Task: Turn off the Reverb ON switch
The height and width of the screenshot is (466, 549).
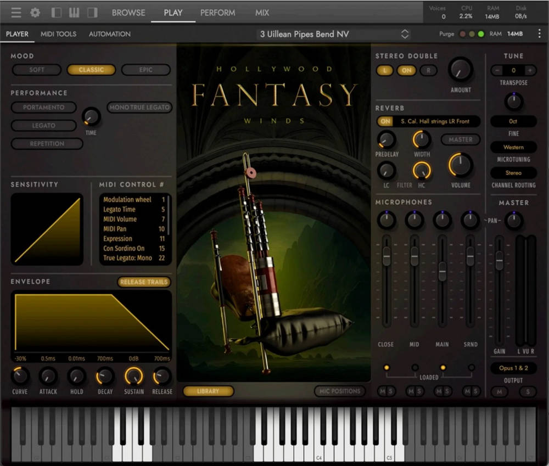Action: (385, 121)
